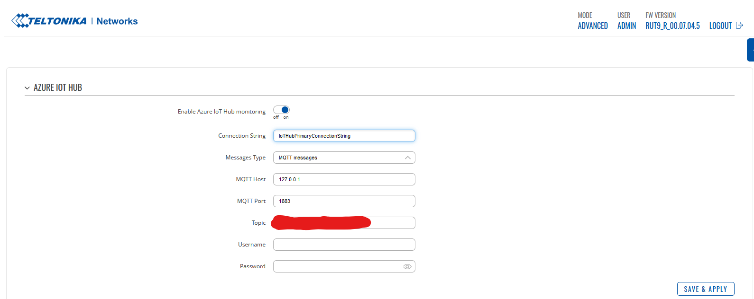Click the Topic input field
Viewport: 754px width, 299px height.
[x=344, y=223]
